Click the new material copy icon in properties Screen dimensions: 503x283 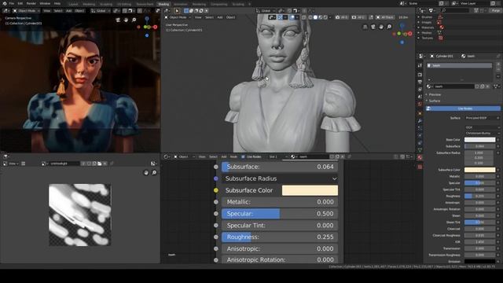point(482,86)
